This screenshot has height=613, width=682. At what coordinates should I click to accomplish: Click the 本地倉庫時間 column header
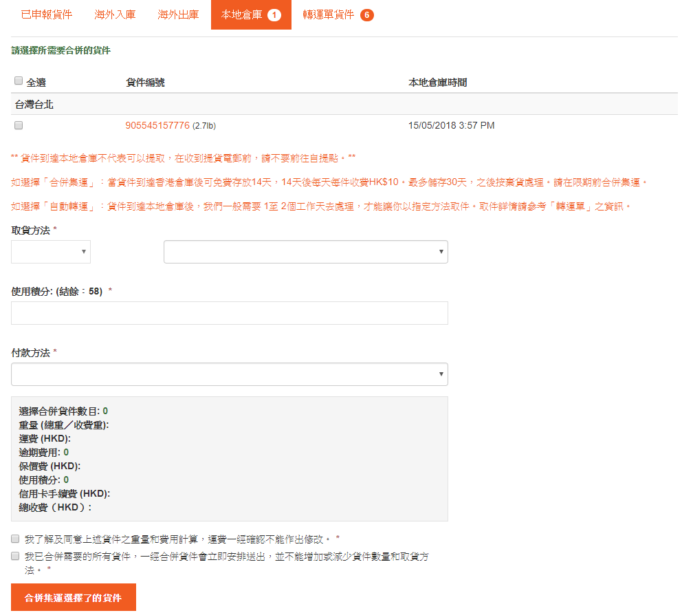point(437,83)
